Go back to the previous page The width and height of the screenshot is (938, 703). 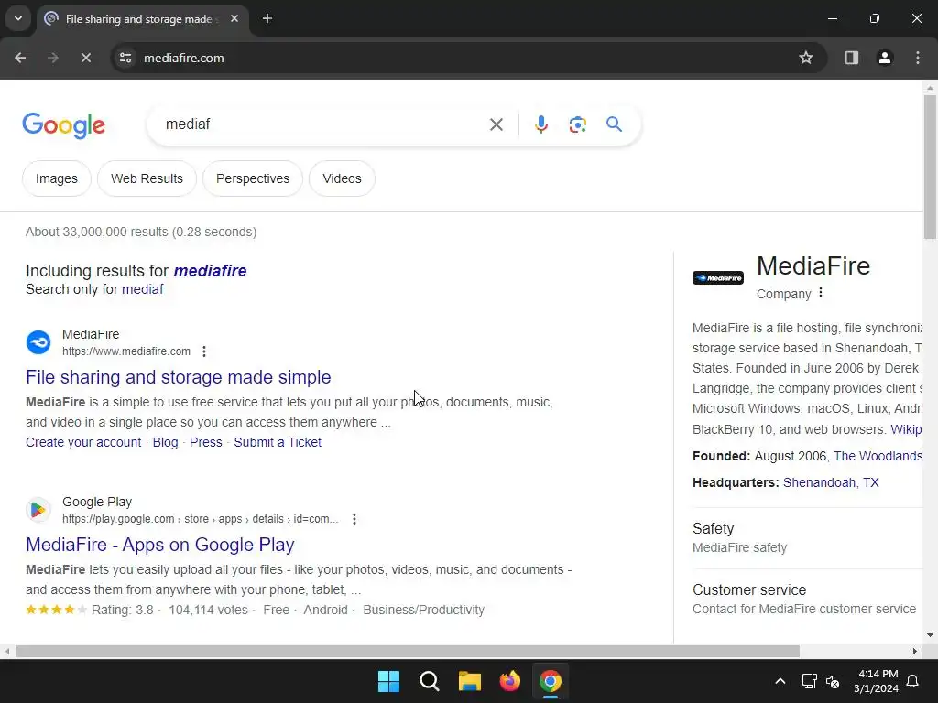(x=20, y=58)
